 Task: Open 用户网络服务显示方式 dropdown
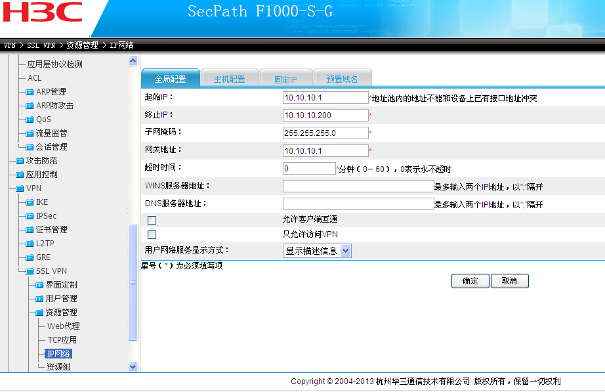tap(317, 251)
